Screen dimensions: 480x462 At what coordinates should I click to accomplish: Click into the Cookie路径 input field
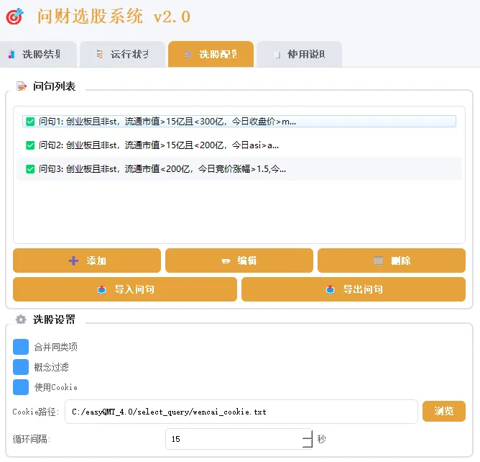(241, 412)
